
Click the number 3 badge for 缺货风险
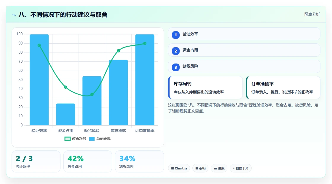click(x=176, y=67)
